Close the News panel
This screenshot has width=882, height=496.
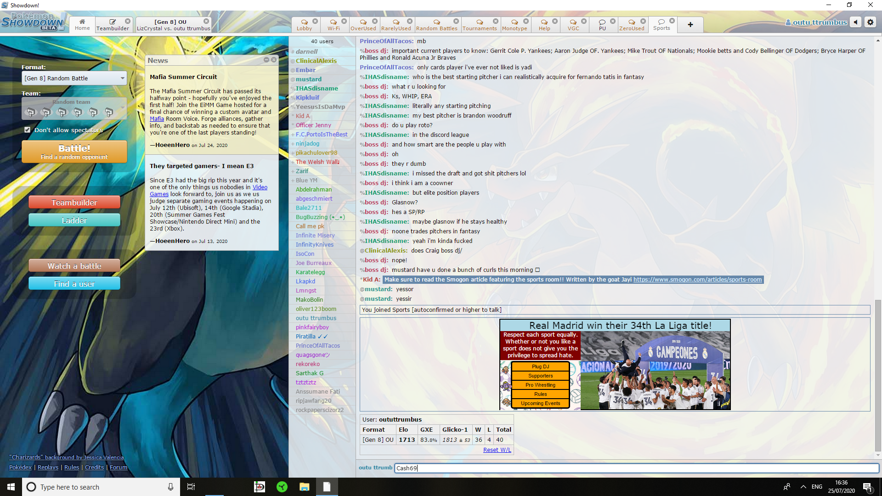pyautogui.click(x=274, y=60)
